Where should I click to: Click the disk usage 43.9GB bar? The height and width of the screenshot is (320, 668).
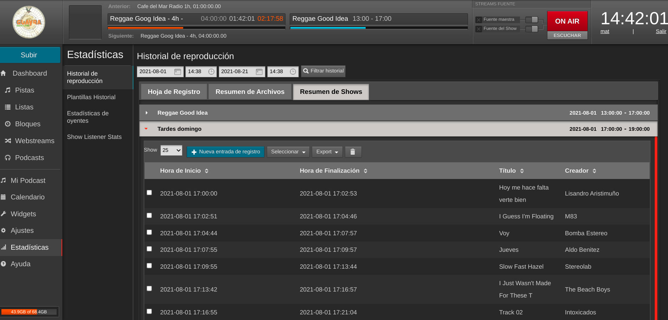click(29, 312)
